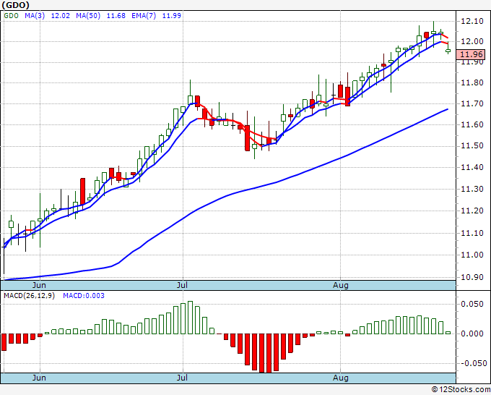Click the 11.60 price axis label
This screenshot has height=395, width=491.
[472, 124]
